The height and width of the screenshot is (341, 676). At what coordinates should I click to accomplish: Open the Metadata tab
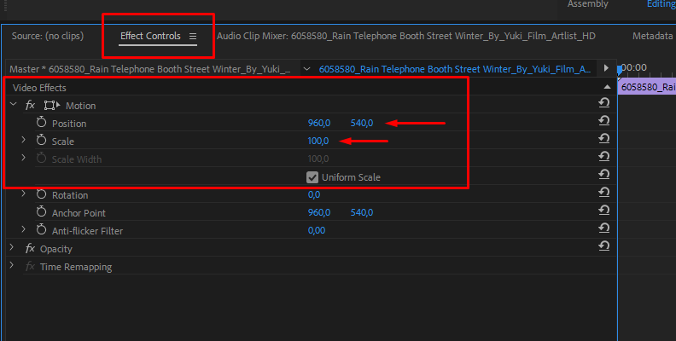(652, 36)
